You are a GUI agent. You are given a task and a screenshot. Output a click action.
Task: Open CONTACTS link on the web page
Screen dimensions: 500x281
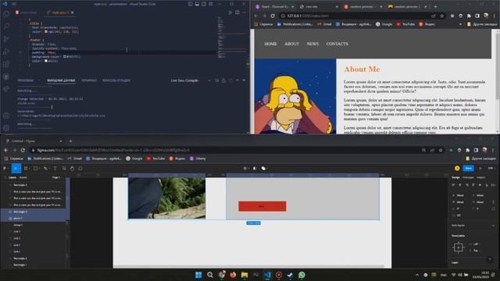pyautogui.click(x=337, y=44)
